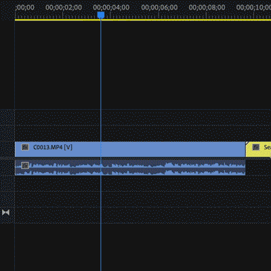Click the bowtie icon in the track header

[5, 213]
